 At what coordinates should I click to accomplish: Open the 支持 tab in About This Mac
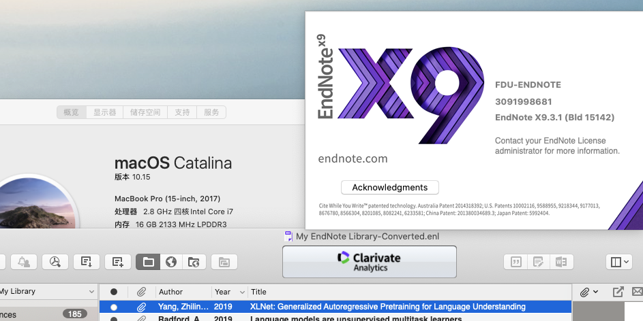182,112
